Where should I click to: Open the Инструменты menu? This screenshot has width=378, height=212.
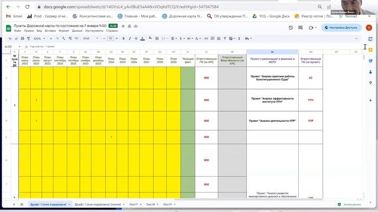94,31
